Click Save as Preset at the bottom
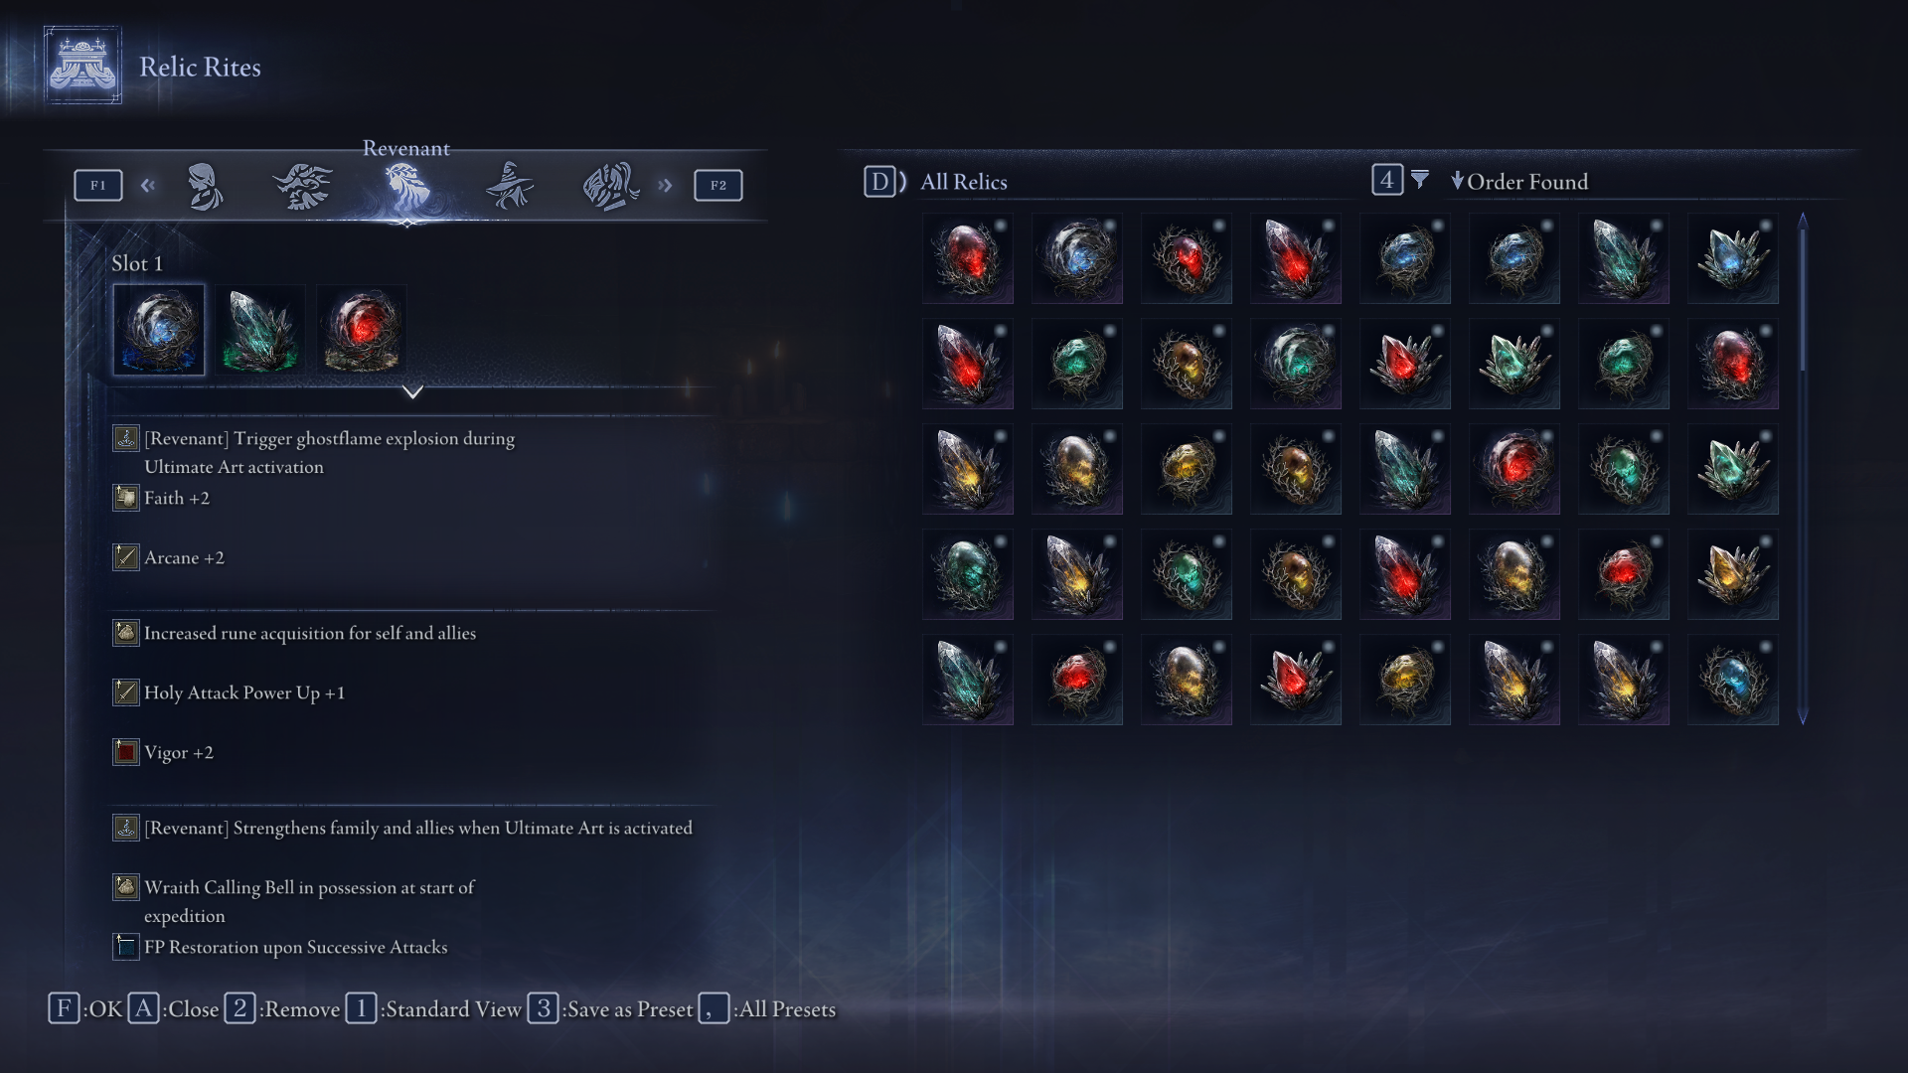The width and height of the screenshot is (1908, 1073). click(610, 1009)
